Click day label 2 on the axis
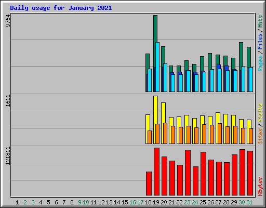This screenshot has width=266, height=208. pyautogui.click(x=25, y=202)
